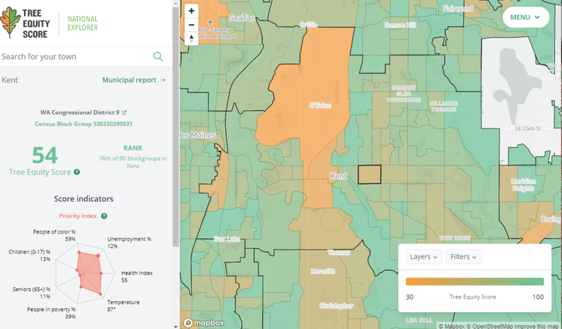The height and width of the screenshot is (329, 562).
Task: Click the SE 224th St street label
Action: [527, 128]
